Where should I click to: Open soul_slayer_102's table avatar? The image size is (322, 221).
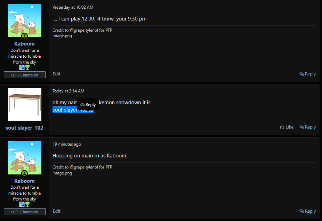25,105
